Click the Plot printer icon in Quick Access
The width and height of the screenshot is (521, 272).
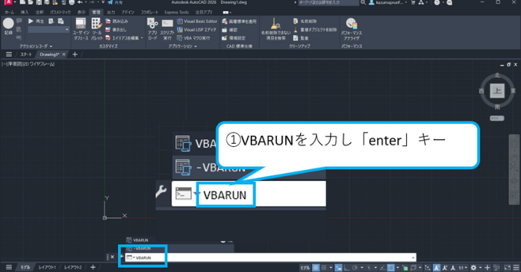click(72, 2)
